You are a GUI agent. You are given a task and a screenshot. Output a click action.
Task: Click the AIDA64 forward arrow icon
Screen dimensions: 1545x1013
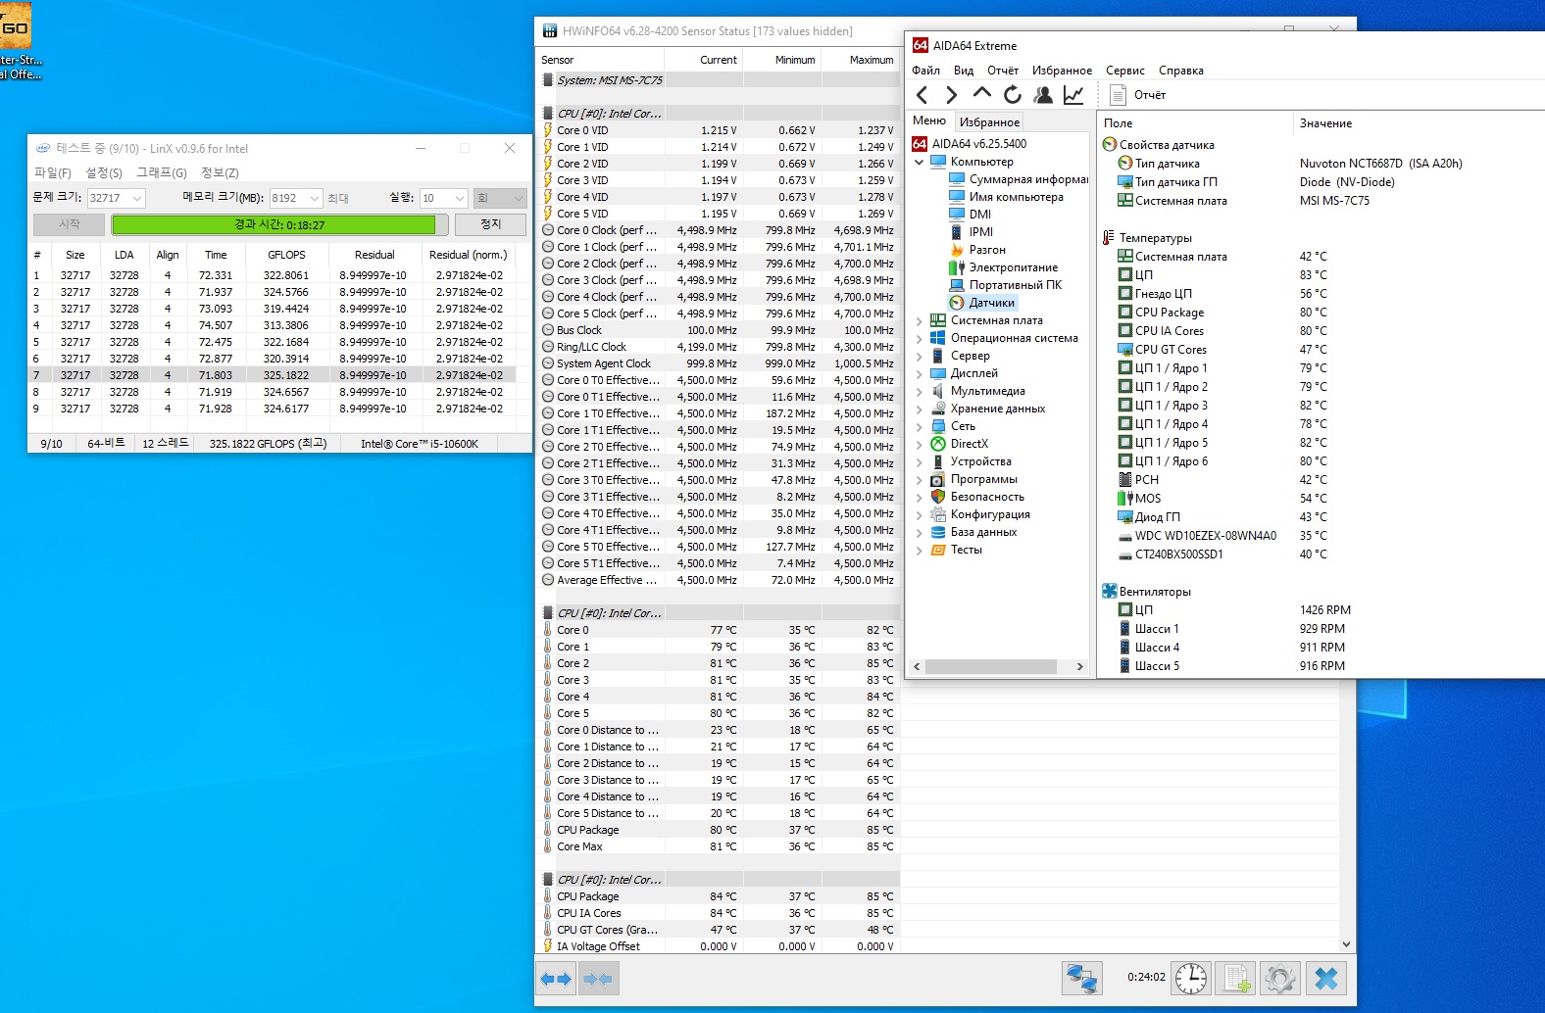coord(951,95)
